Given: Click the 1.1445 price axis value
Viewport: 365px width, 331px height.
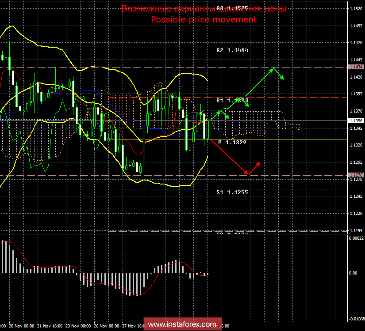Looking at the screenshot, I should pos(356,60).
